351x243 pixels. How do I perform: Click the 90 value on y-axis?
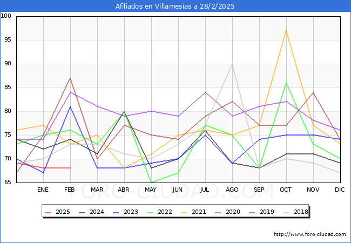point(8,64)
